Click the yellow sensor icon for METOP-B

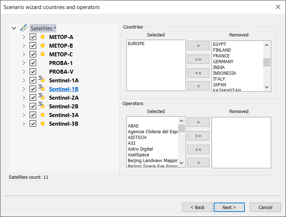[x=42, y=45]
